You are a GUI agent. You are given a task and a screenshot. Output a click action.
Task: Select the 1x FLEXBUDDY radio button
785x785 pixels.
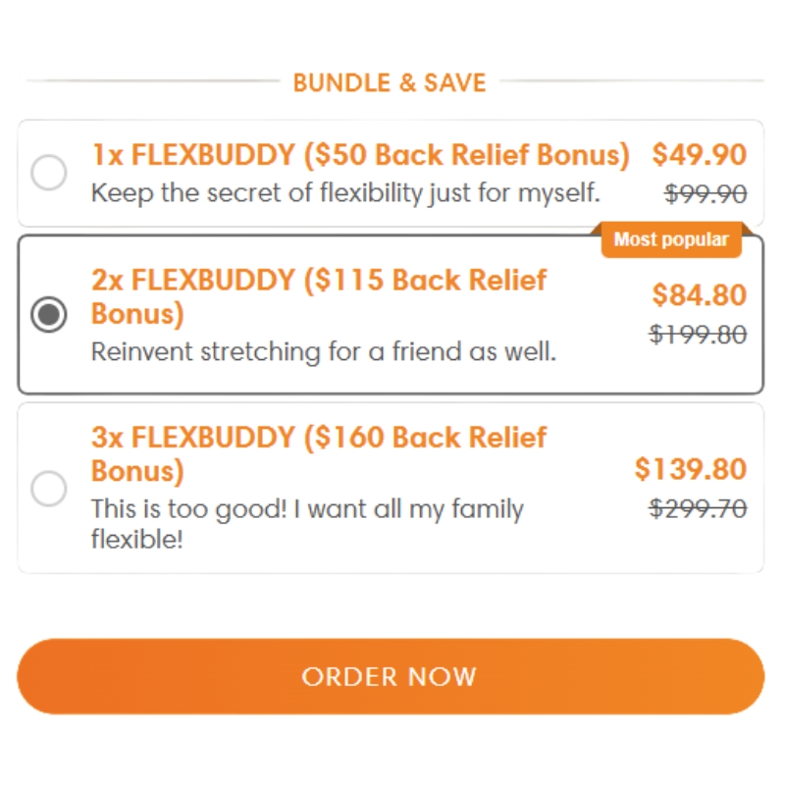(x=49, y=173)
